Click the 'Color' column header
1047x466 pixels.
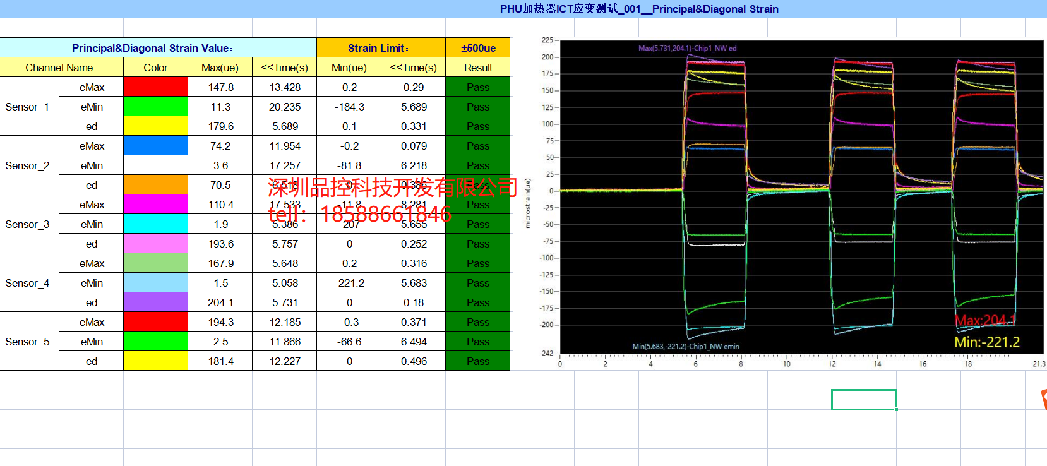[x=155, y=68]
